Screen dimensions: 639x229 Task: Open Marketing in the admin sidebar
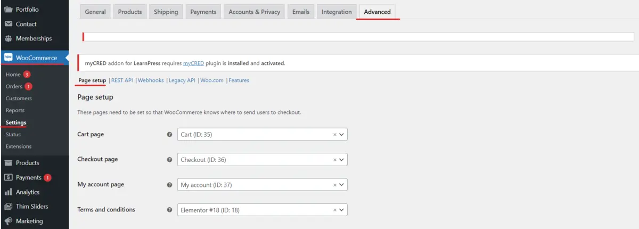(29, 221)
